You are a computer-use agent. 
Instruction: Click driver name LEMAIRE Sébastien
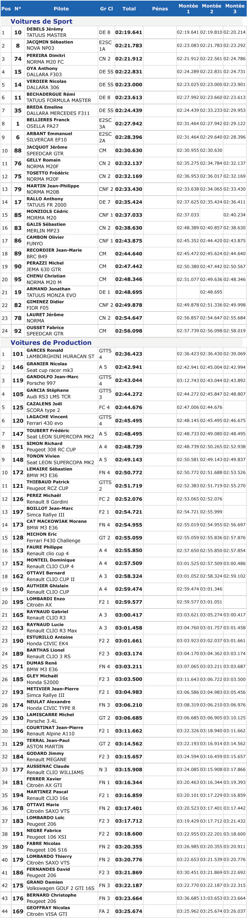pos(49,469)
